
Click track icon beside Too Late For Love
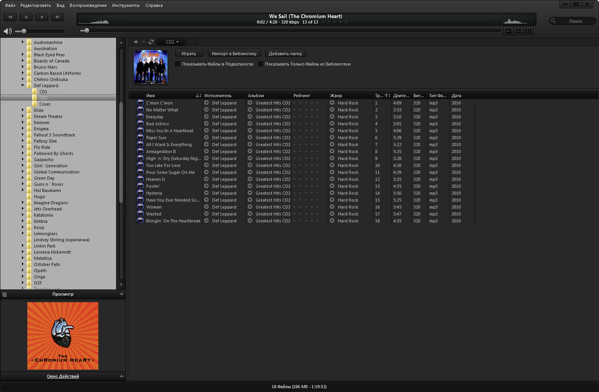click(x=140, y=165)
